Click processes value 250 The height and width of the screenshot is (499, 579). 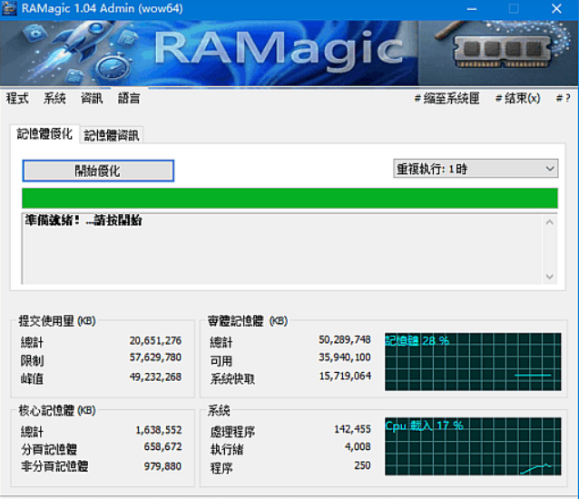click(362, 465)
